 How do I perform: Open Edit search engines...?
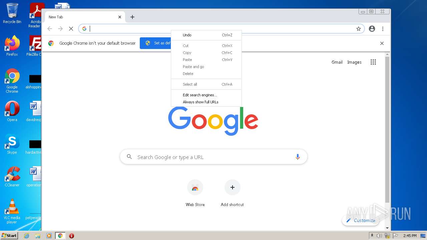[x=206, y=95]
